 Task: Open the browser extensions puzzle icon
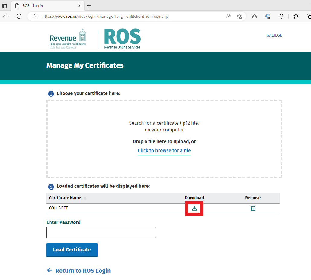(281, 16)
